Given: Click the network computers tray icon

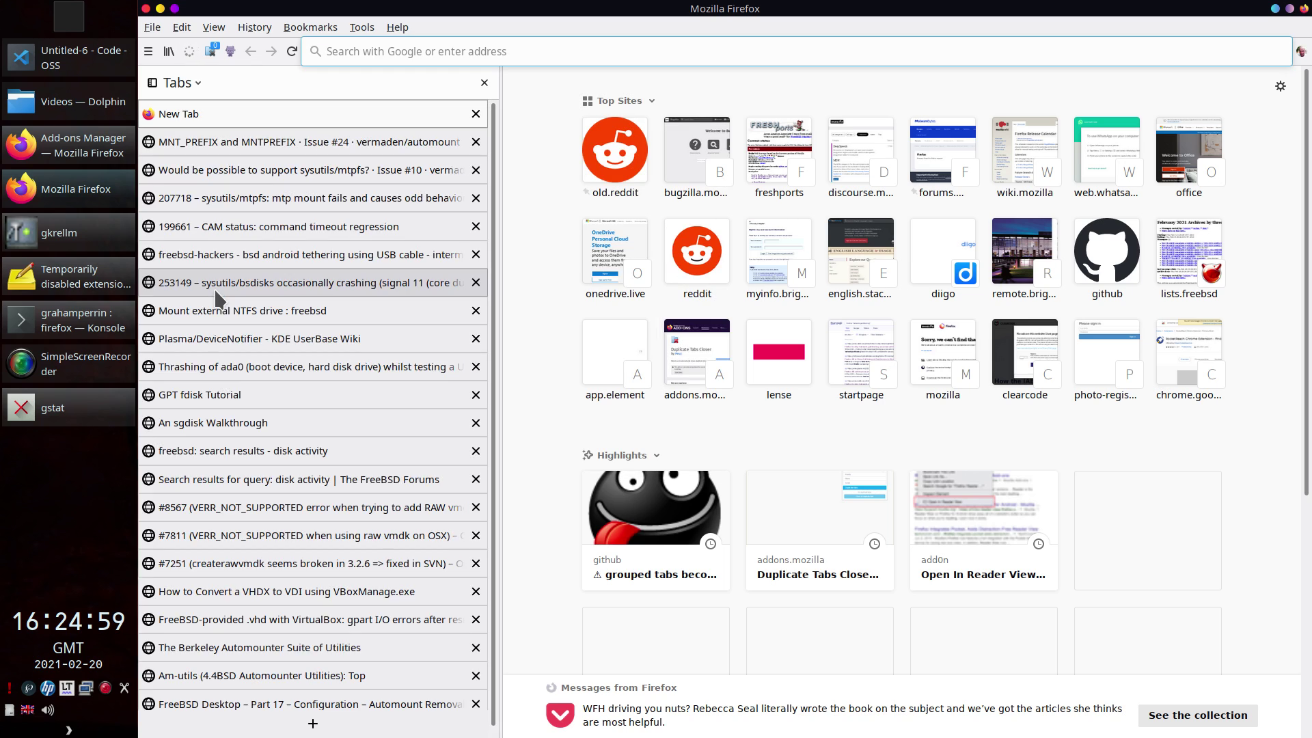Looking at the screenshot, I should (85, 688).
